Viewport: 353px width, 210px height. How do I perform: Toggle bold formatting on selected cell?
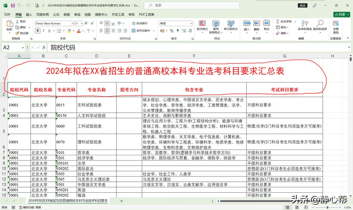pyautogui.click(x=38, y=31)
